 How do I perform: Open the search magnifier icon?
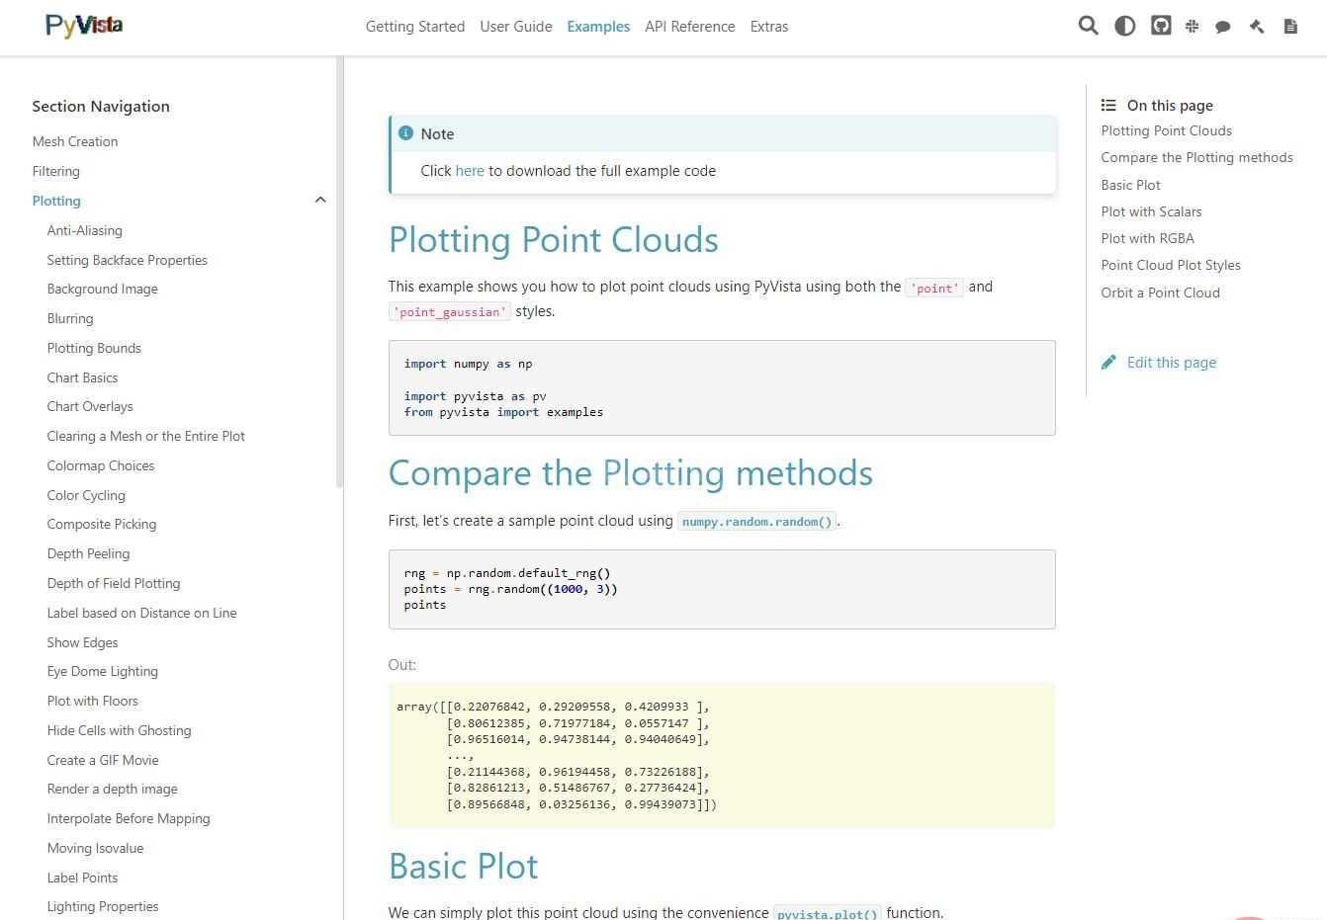tap(1088, 26)
